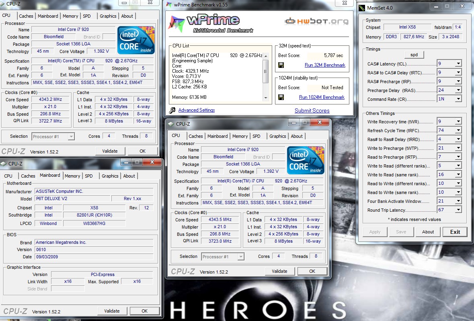Switch to Memory tab in top-left CPU-Z
The width and height of the screenshot is (474, 321).
click(70, 16)
